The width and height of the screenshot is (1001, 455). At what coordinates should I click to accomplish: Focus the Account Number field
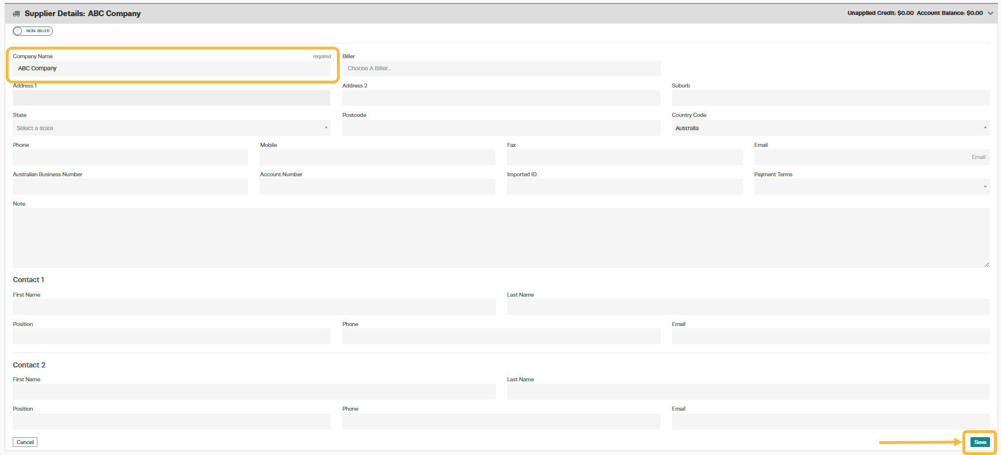pyautogui.click(x=377, y=187)
